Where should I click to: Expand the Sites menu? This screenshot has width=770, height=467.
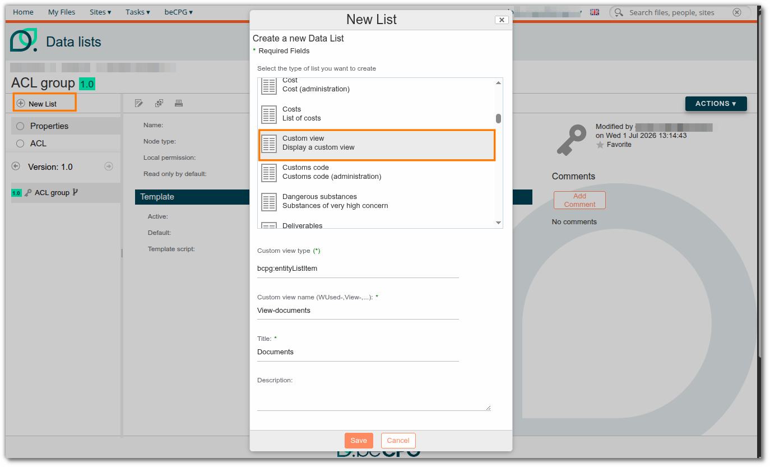click(x=100, y=12)
